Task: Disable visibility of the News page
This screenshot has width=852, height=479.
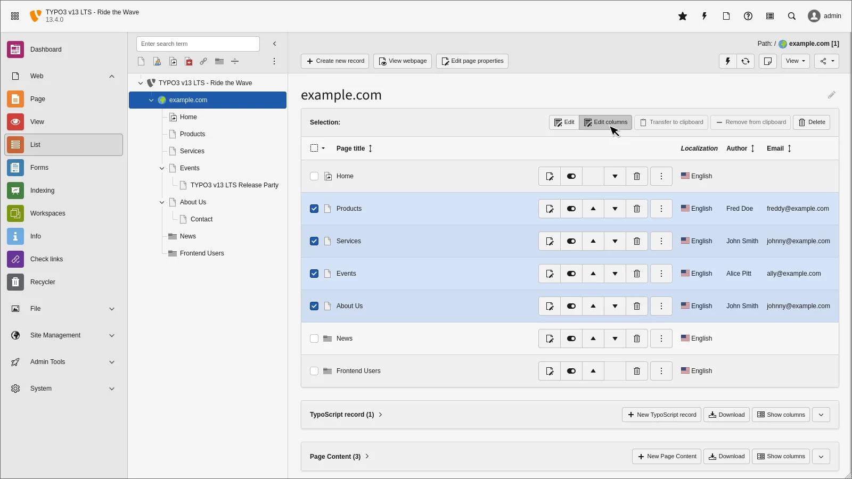Action: (x=571, y=338)
